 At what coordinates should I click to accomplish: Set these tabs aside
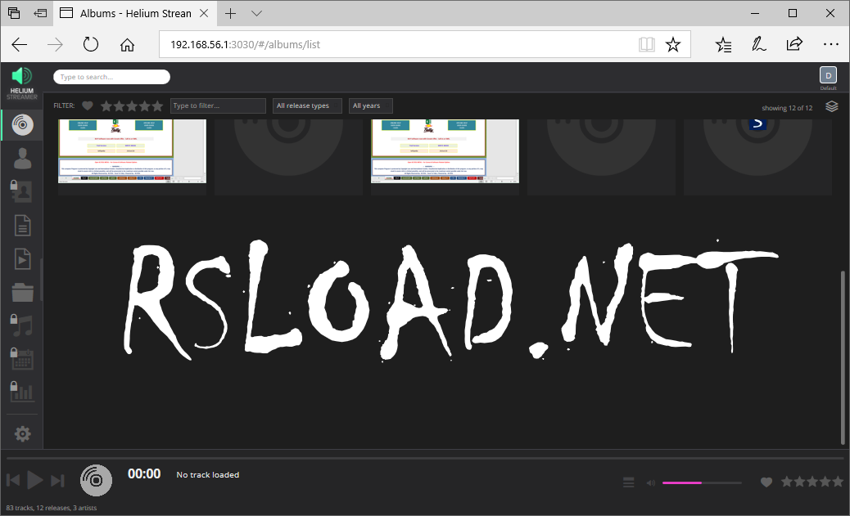point(40,13)
